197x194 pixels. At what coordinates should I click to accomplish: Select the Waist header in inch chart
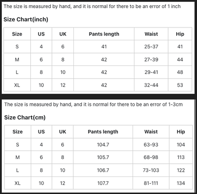(151, 34)
